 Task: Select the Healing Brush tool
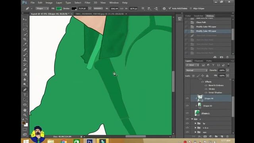[25, 50]
